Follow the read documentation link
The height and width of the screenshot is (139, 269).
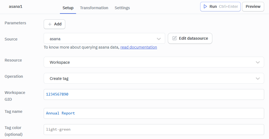pos(139,47)
